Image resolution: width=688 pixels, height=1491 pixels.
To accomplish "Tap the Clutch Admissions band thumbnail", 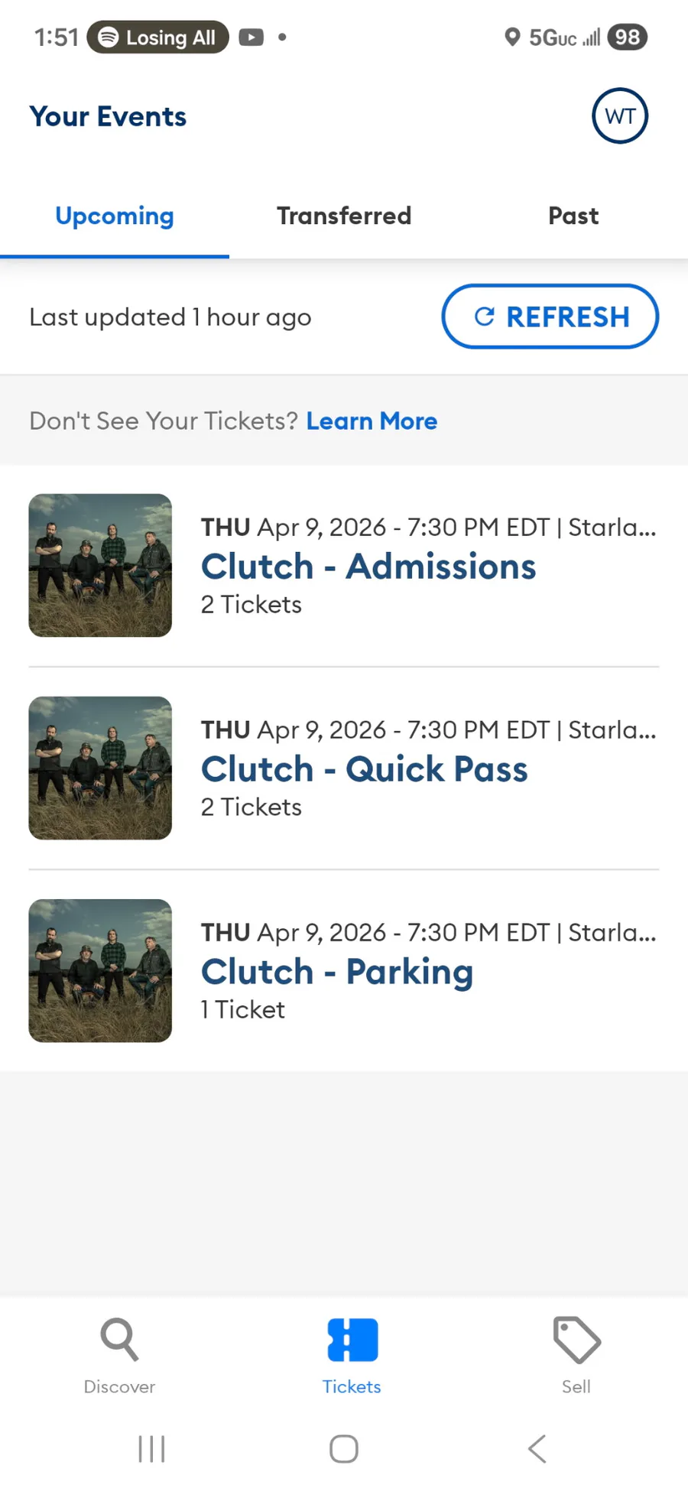I will click(x=100, y=565).
